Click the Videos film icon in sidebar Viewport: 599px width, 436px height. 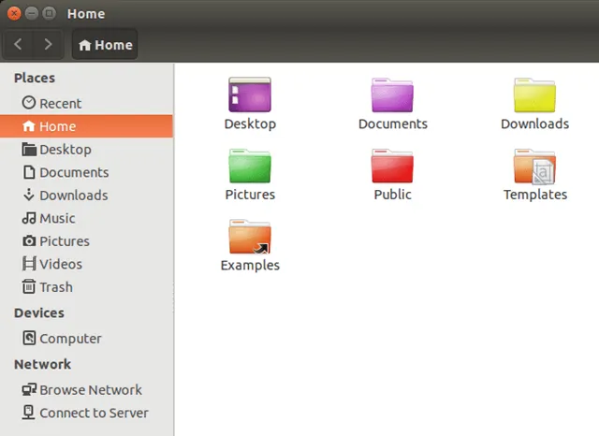[x=29, y=264]
